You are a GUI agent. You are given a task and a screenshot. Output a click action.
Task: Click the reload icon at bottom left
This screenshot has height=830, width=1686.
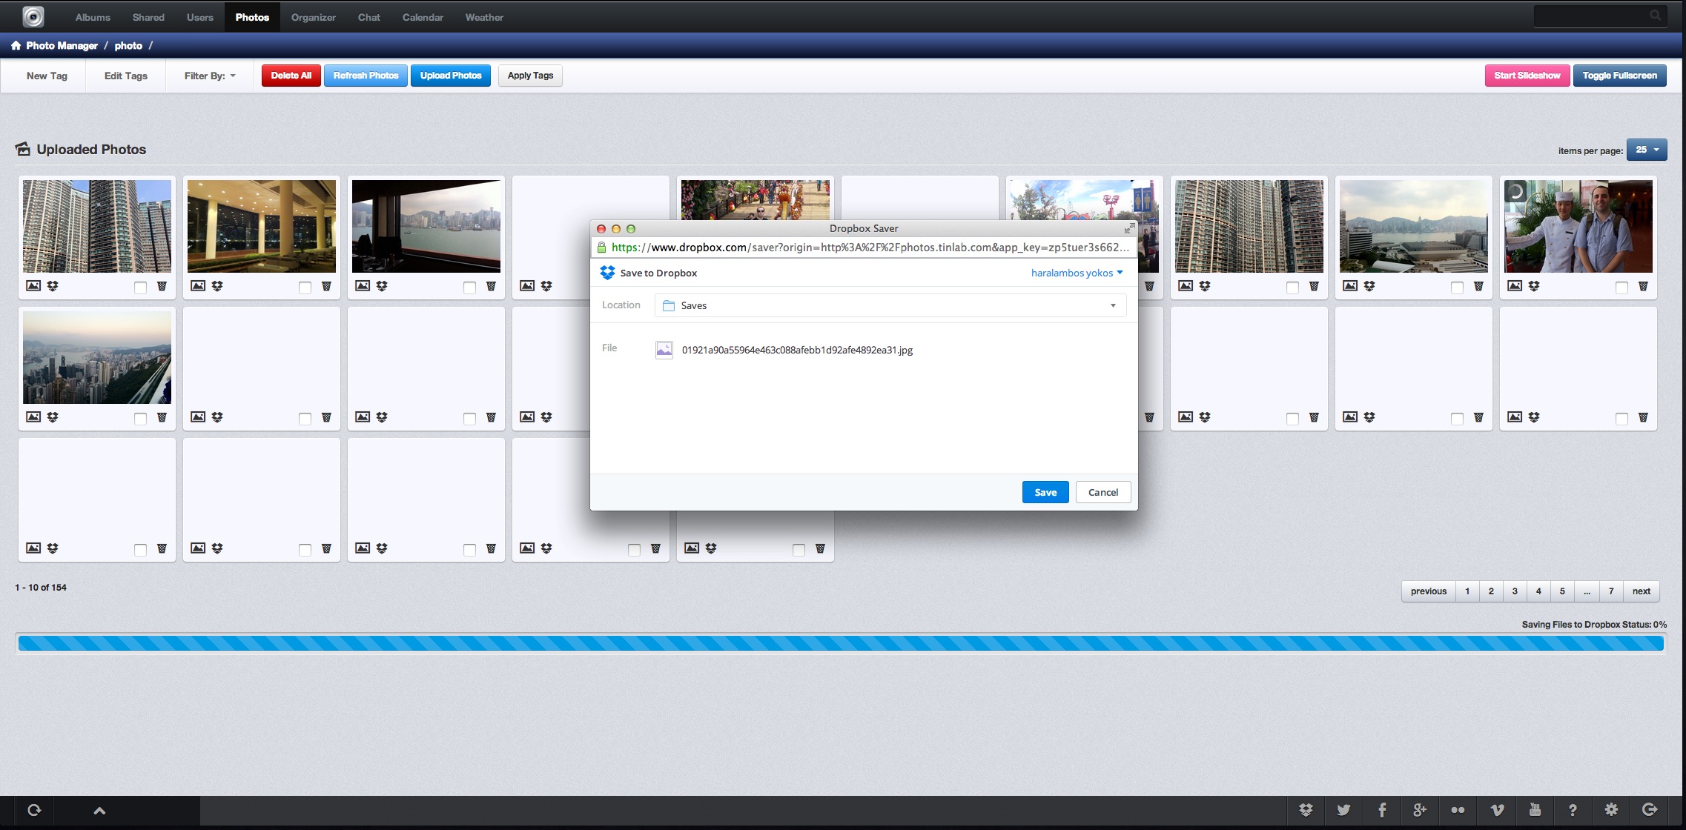(34, 810)
